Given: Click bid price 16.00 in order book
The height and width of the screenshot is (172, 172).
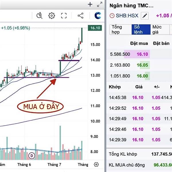Looking at the screenshot, I should coord(142,76).
